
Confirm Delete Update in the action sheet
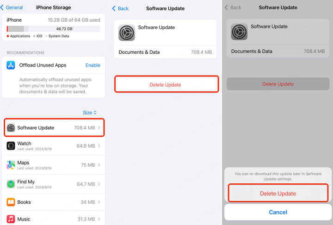pyautogui.click(x=277, y=193)
